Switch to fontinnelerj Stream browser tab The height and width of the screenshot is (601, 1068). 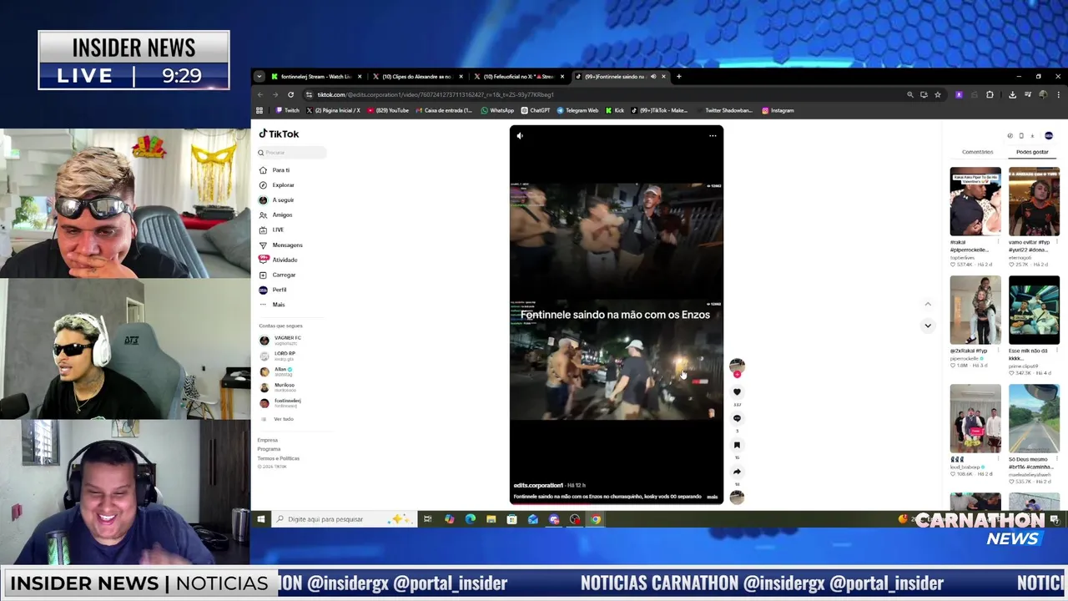tap(315, 77)
